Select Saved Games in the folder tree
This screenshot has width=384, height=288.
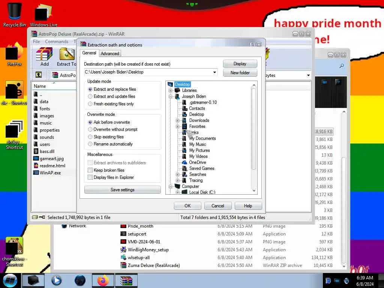click(201, 168)
